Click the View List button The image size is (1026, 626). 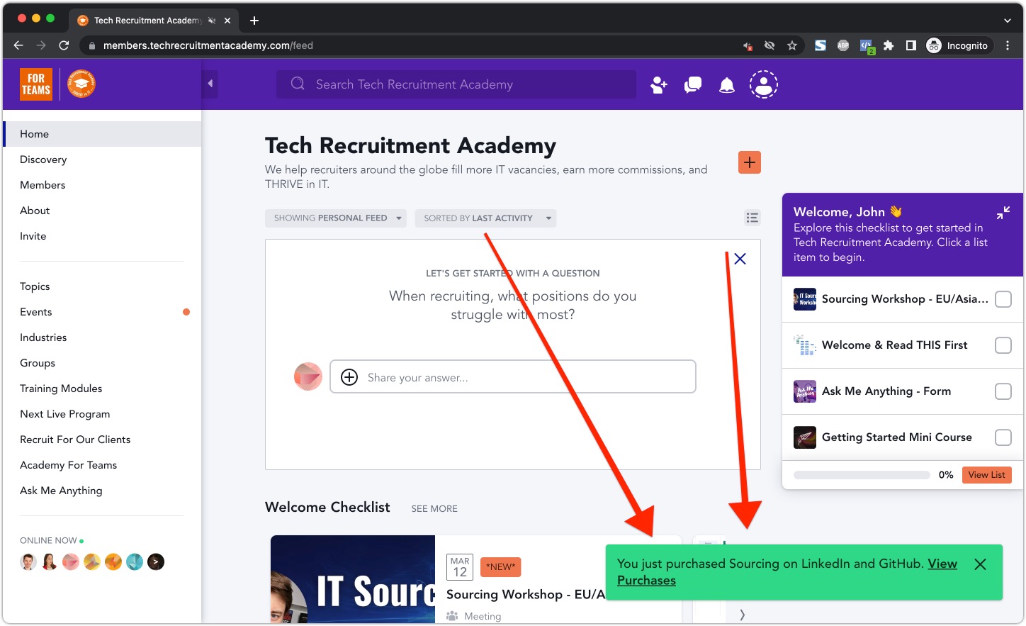point(986,475)
